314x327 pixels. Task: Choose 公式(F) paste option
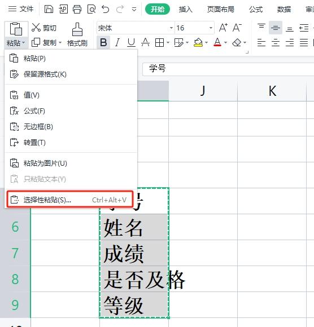71,111
